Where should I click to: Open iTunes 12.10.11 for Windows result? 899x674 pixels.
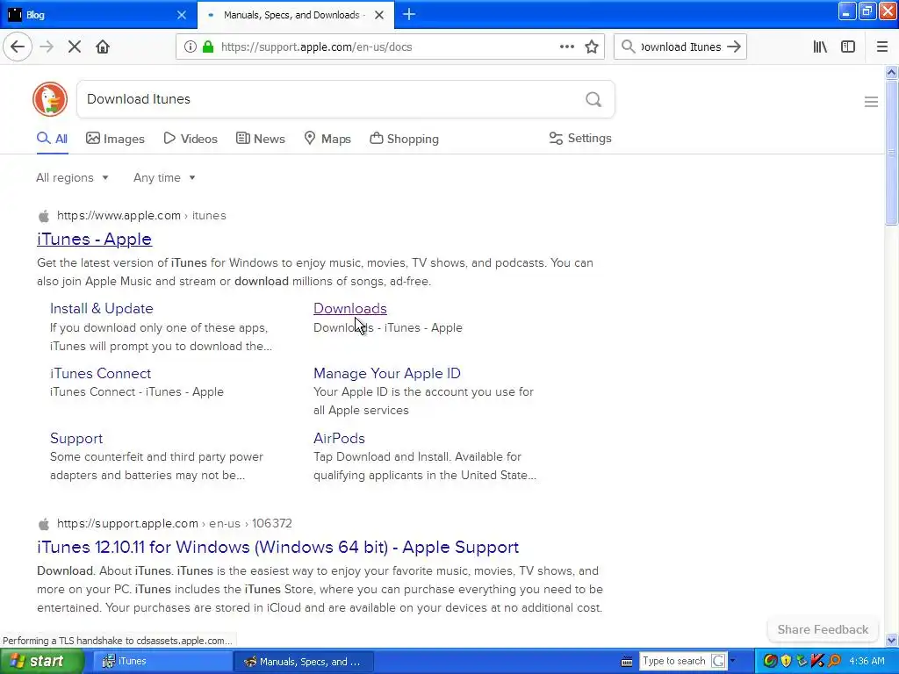pos(278,548)
